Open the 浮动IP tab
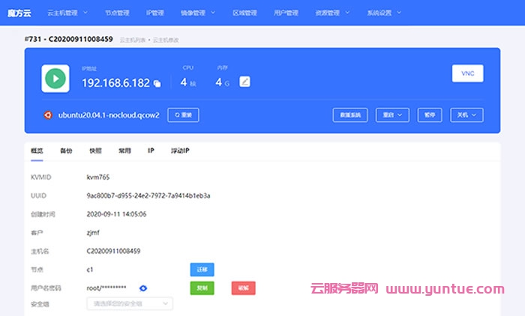 coord(180,151)
